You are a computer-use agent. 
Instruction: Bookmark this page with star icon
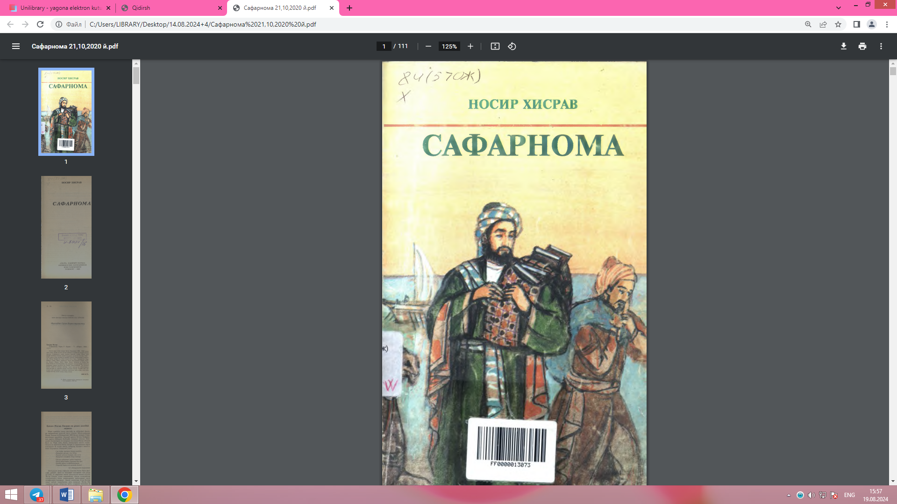838,24
